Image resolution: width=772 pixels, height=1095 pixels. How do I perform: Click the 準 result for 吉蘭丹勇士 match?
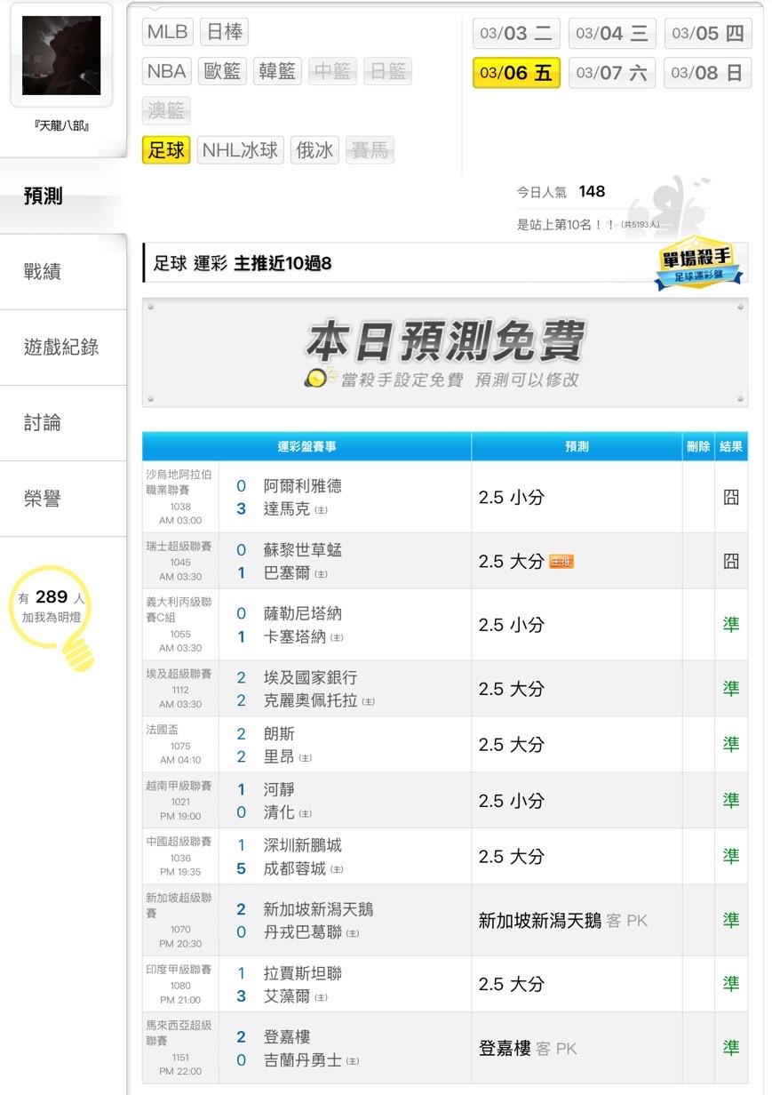[x=731, y=1049]
